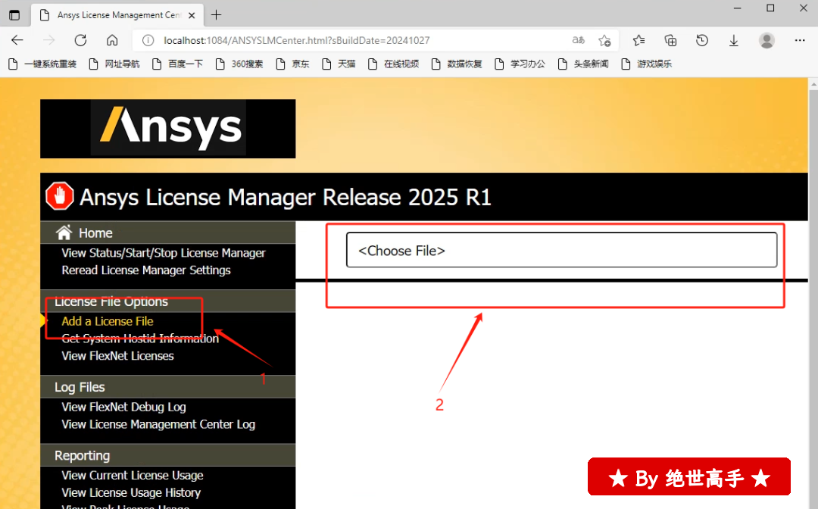Click the Read aloud icon in address bar
Image resolution: width=818 pixels, height=509 pixels.
[578, 40]
